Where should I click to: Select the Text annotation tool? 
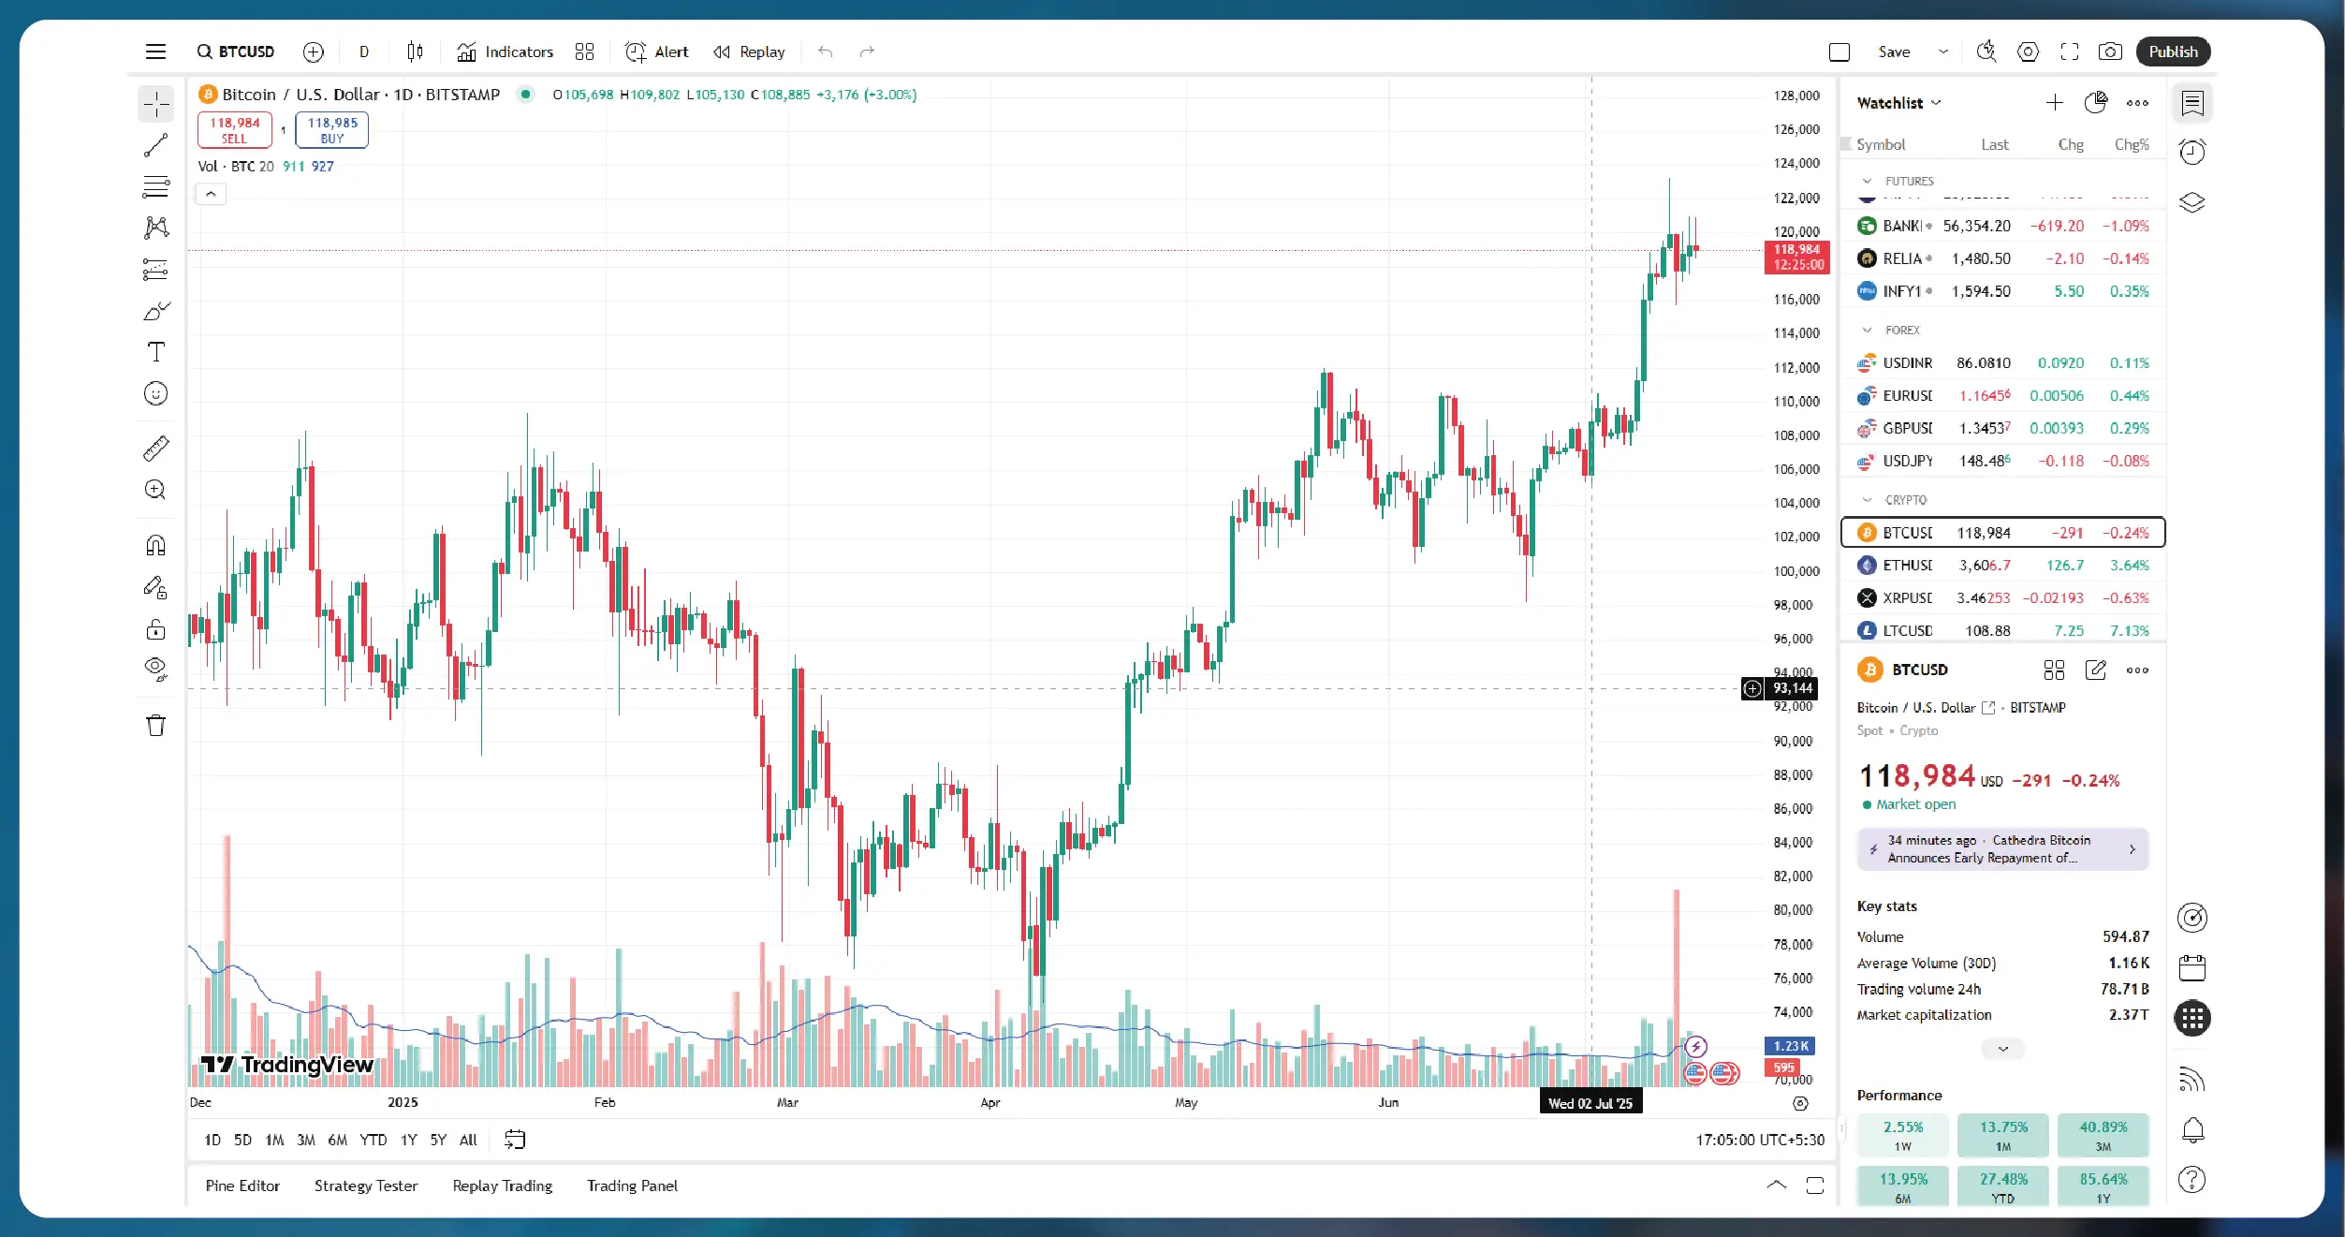coord(156,352)
